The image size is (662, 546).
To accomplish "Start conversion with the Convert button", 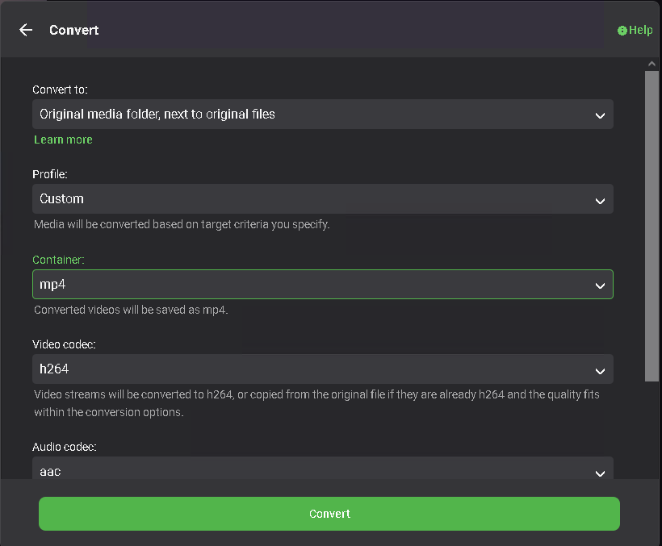I will click(329, 513).
